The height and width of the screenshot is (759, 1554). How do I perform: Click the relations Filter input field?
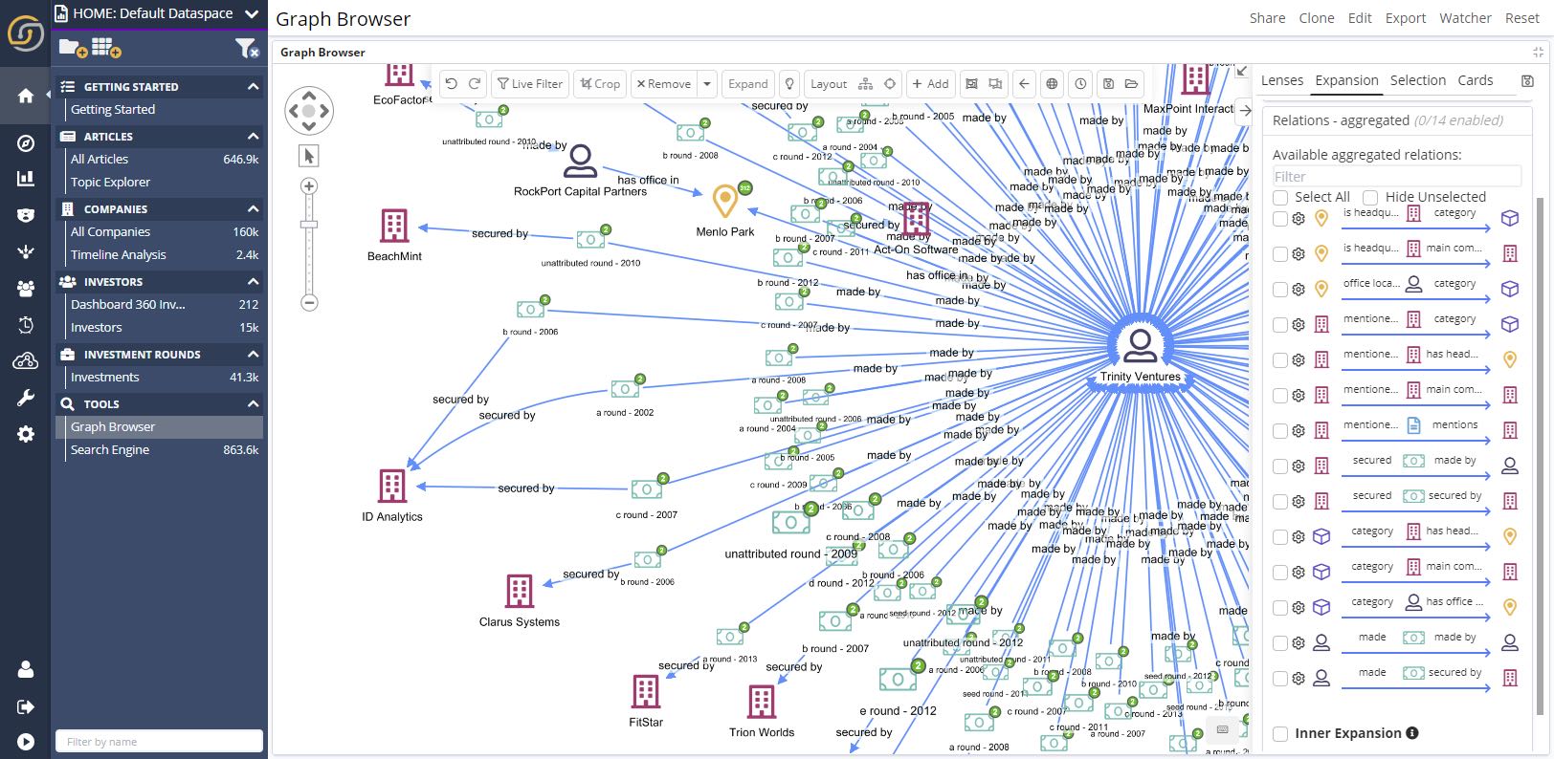(1396, 177)
